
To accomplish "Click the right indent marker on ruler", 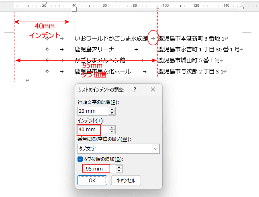I will click(x=241, y=7).
